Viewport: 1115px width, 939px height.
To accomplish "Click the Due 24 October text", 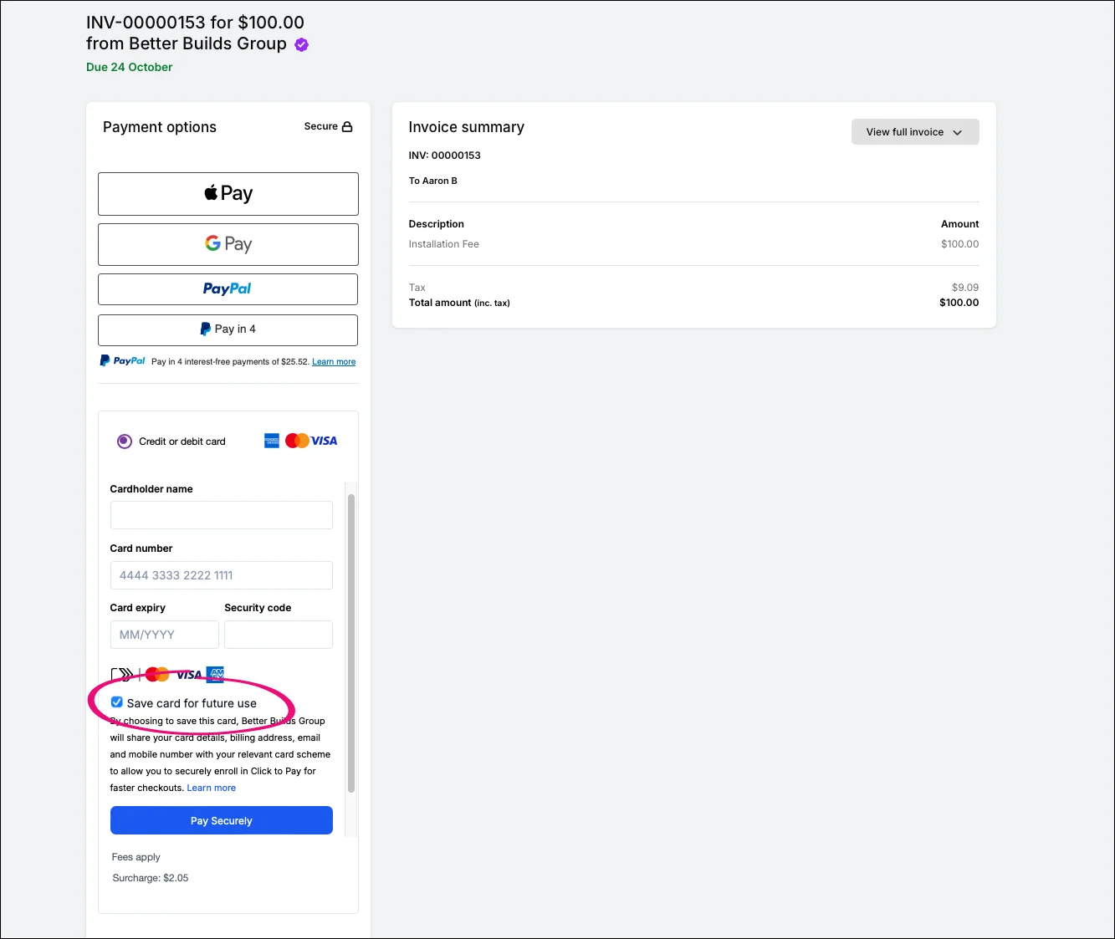I will pyautogui.click(x=130, y=67).
